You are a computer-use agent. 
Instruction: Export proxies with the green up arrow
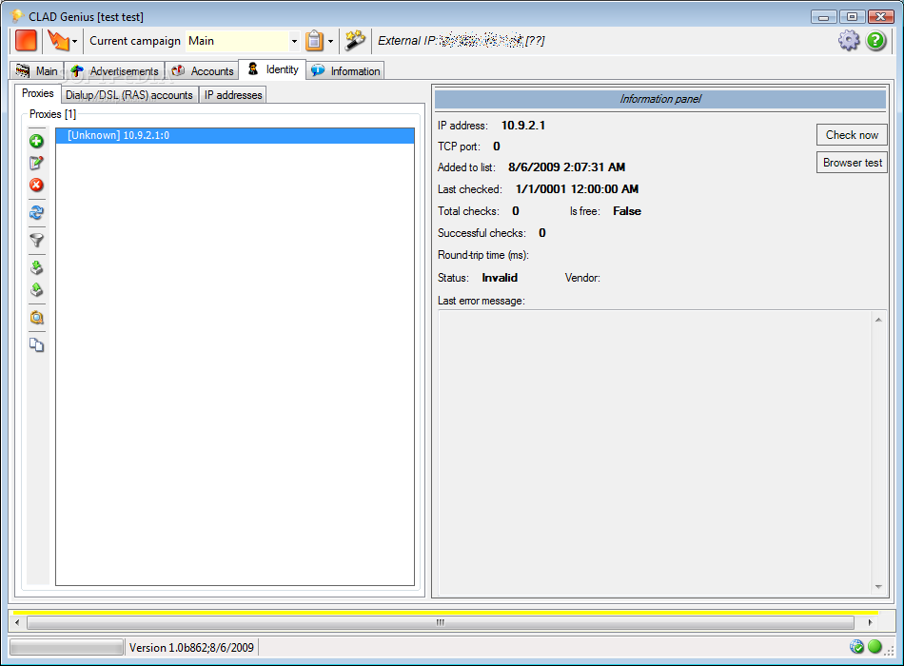tap(36, 289)
